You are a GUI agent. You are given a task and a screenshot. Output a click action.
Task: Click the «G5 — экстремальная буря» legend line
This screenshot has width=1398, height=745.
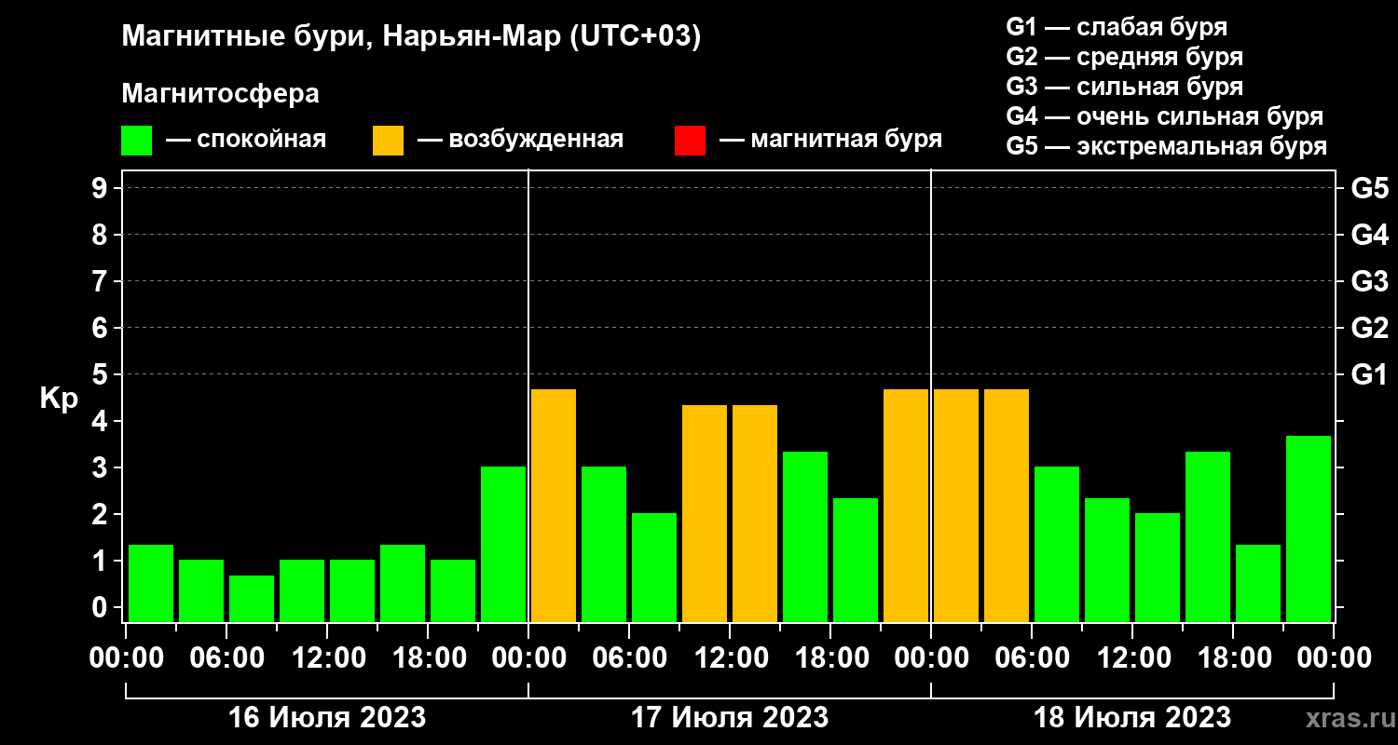coord(1167,147)
